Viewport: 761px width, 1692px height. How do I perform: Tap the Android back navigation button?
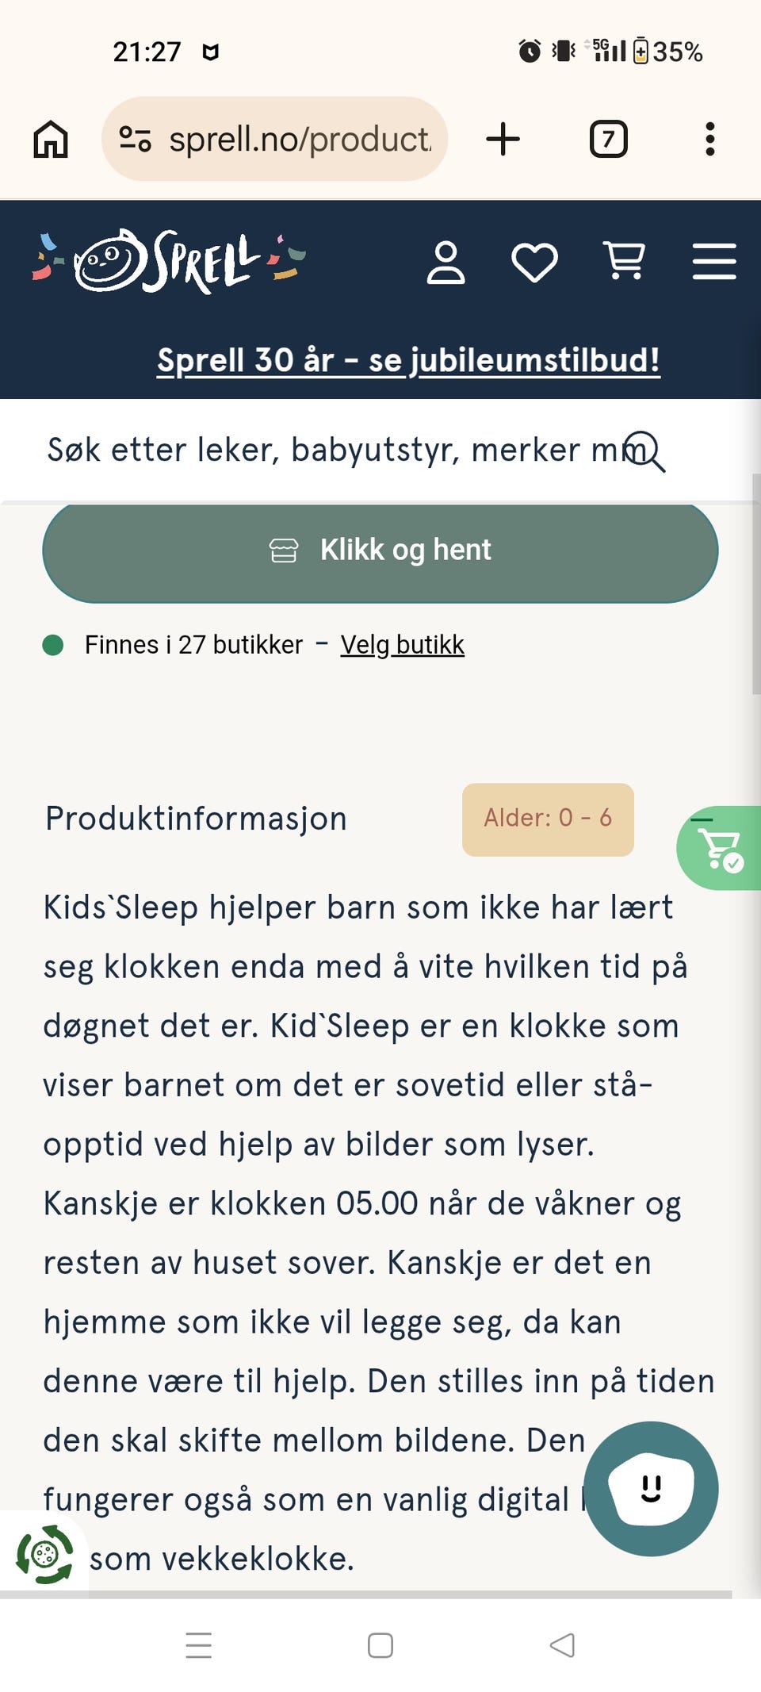click(562, 1645)
